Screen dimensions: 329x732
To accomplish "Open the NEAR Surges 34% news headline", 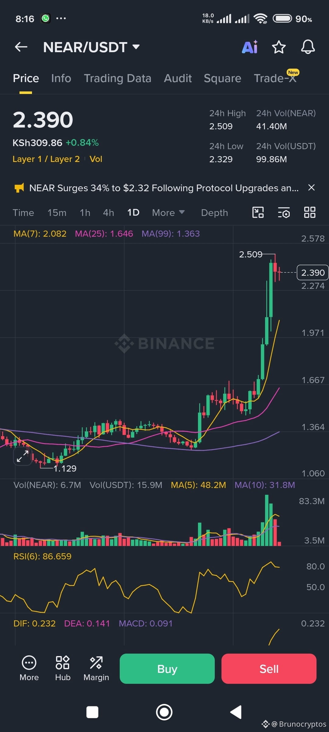I will click(164, 188).
